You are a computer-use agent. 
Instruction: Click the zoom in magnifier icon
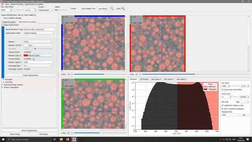point(123,9)
